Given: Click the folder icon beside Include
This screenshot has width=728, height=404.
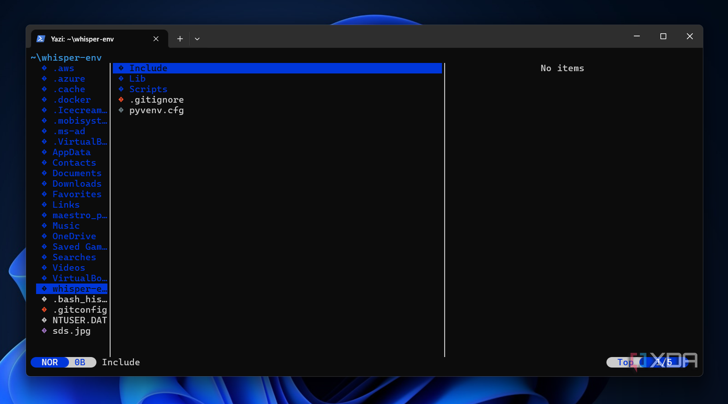Looking at the screenshot, I should pos(121,68).
